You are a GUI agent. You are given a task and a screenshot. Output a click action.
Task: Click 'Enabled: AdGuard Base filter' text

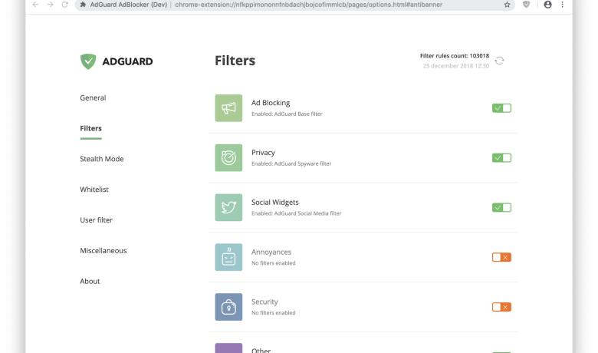287,114
